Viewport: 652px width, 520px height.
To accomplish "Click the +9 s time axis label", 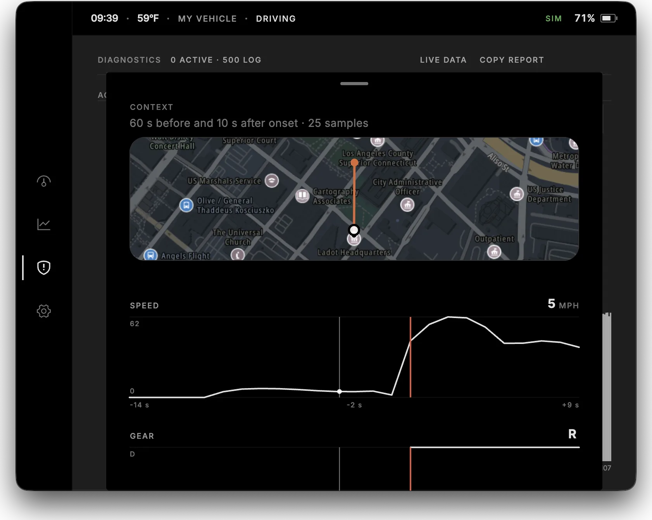I will coord(570,405).
